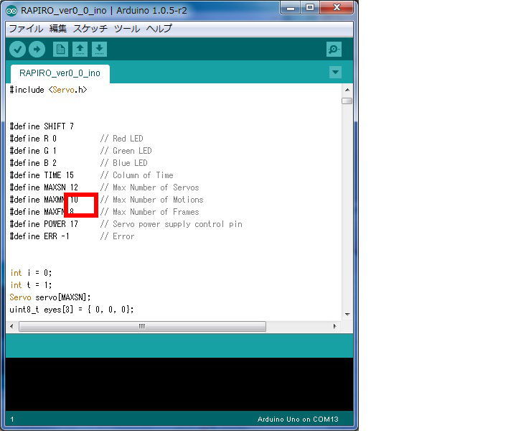Click the vertical scrollbar thumb
Screen dimensions: 531x431
coord(347,101)
